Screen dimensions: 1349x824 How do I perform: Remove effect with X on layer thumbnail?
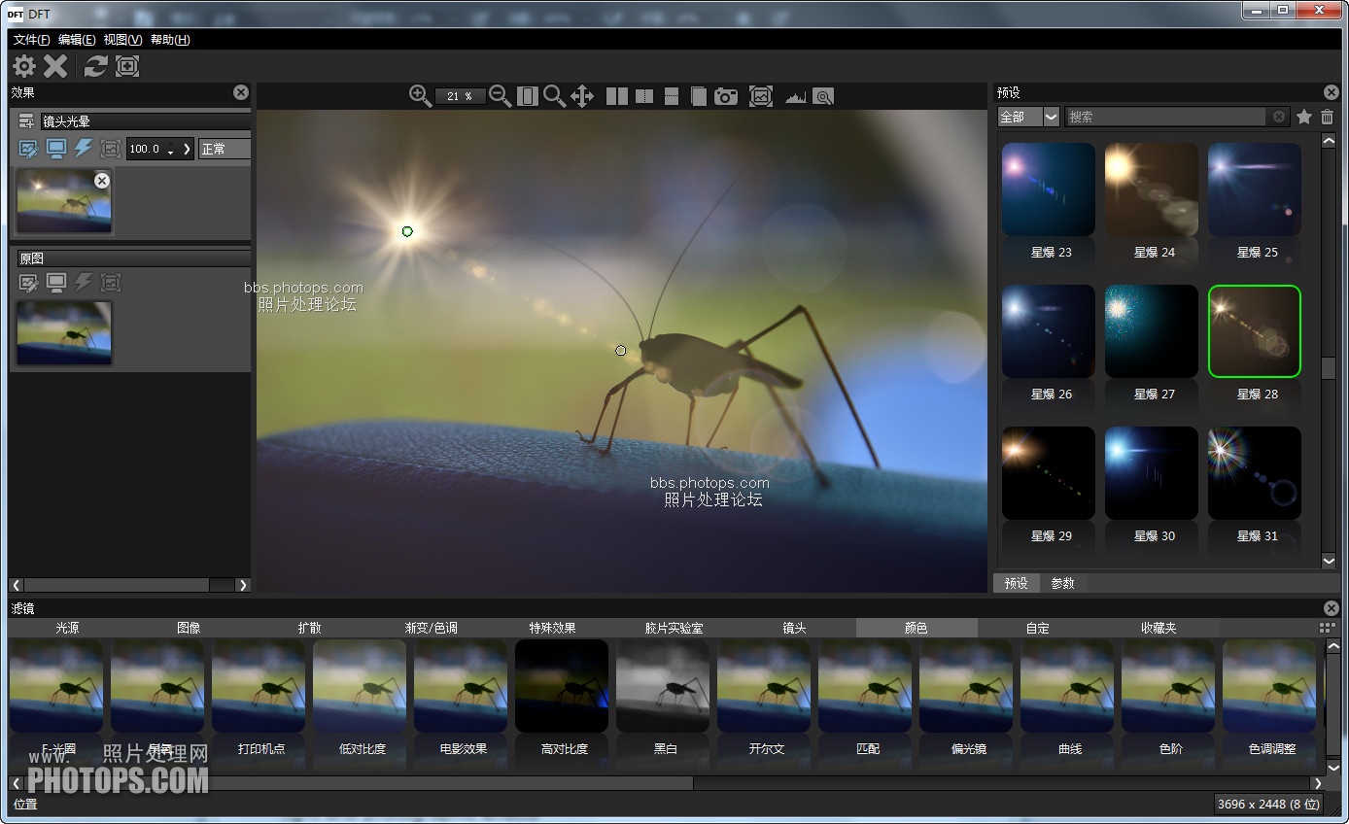click(x=102, y=181)
